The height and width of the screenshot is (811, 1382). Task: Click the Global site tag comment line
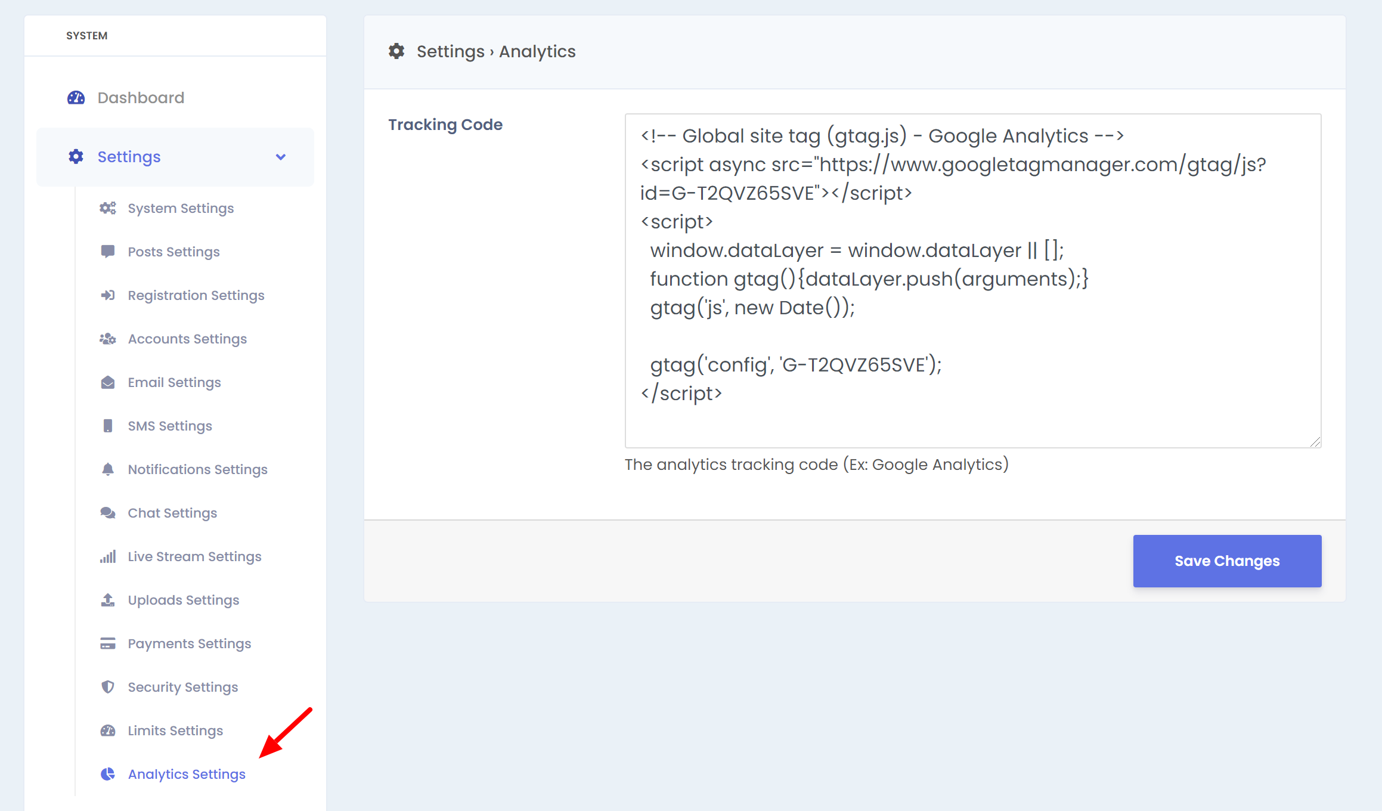pyautogui.click(x=882, y=135)
